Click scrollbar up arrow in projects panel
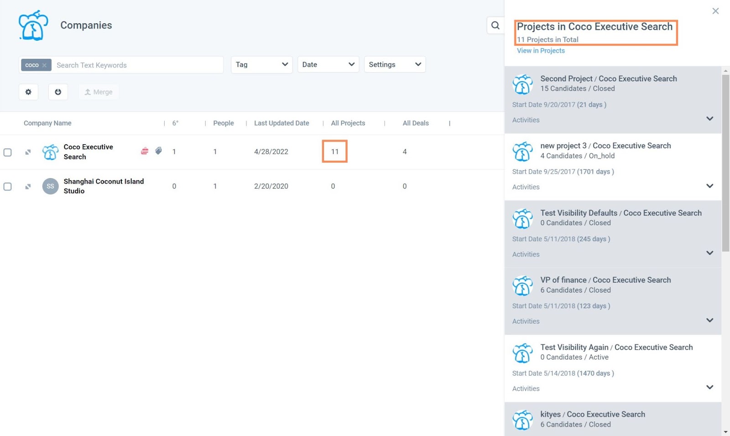This screenshot has width=730, height=436. point(725,71)
